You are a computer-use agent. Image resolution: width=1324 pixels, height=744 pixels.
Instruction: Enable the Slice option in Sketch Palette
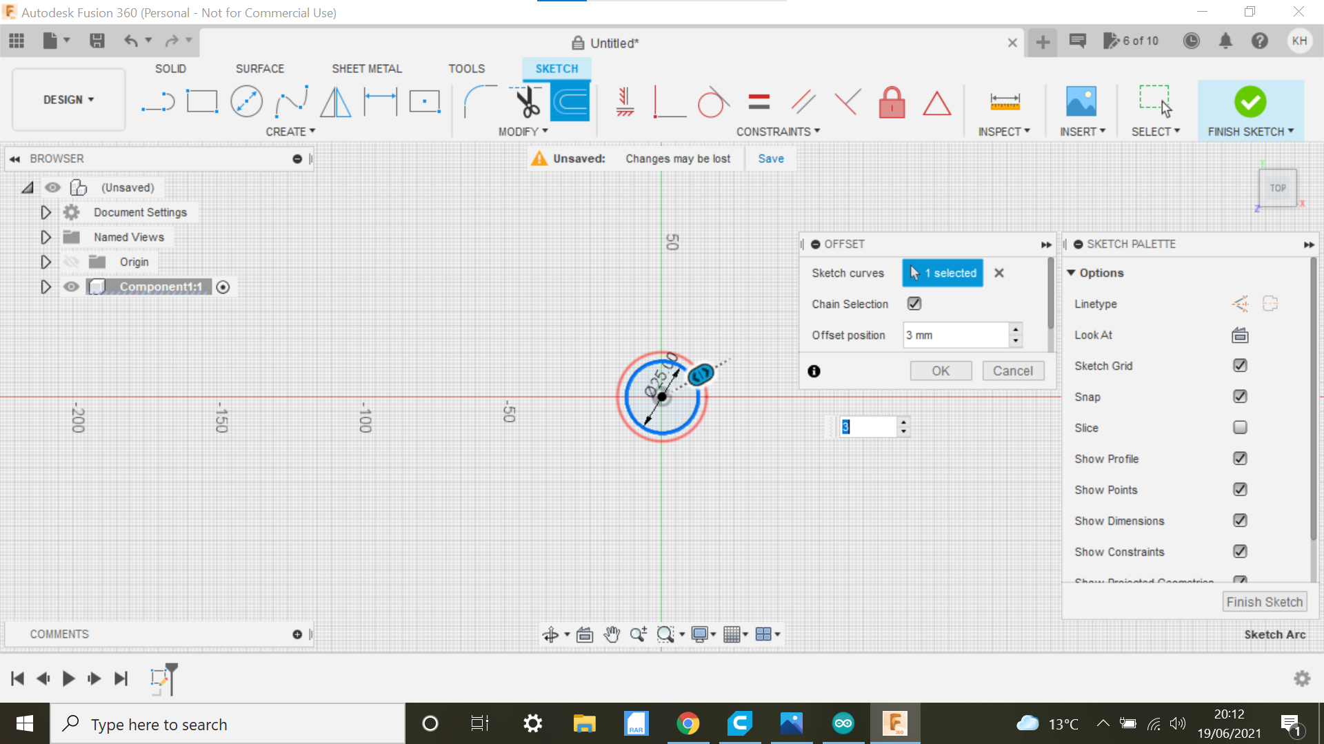coord(1240,427)
